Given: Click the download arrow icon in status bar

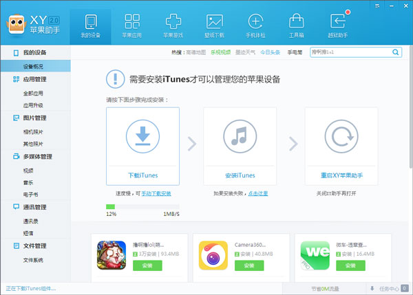Looking at the screenshot, I should click(372, 289).
